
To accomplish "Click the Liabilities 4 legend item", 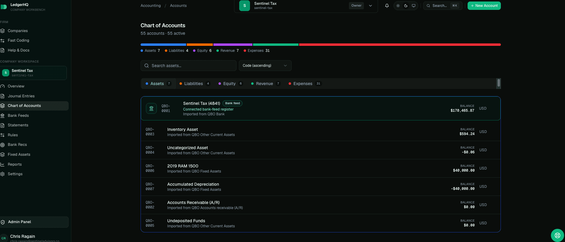I will [177, 51].
